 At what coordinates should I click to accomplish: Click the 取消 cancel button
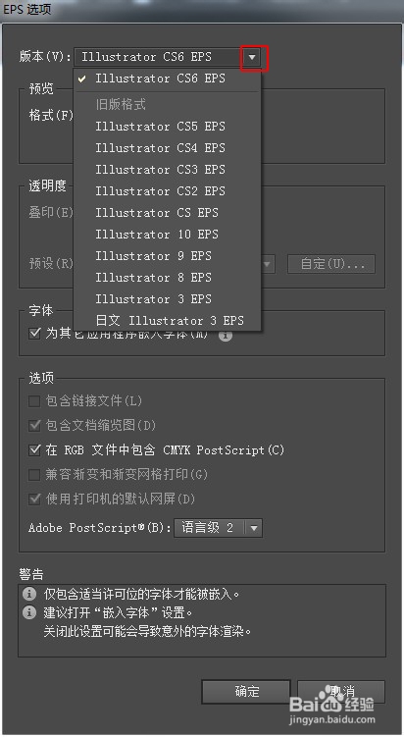pyautogui.click(x=341, y=692)
